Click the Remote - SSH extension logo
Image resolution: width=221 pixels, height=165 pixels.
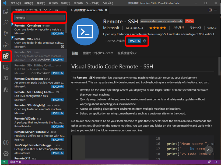[85, 32]
